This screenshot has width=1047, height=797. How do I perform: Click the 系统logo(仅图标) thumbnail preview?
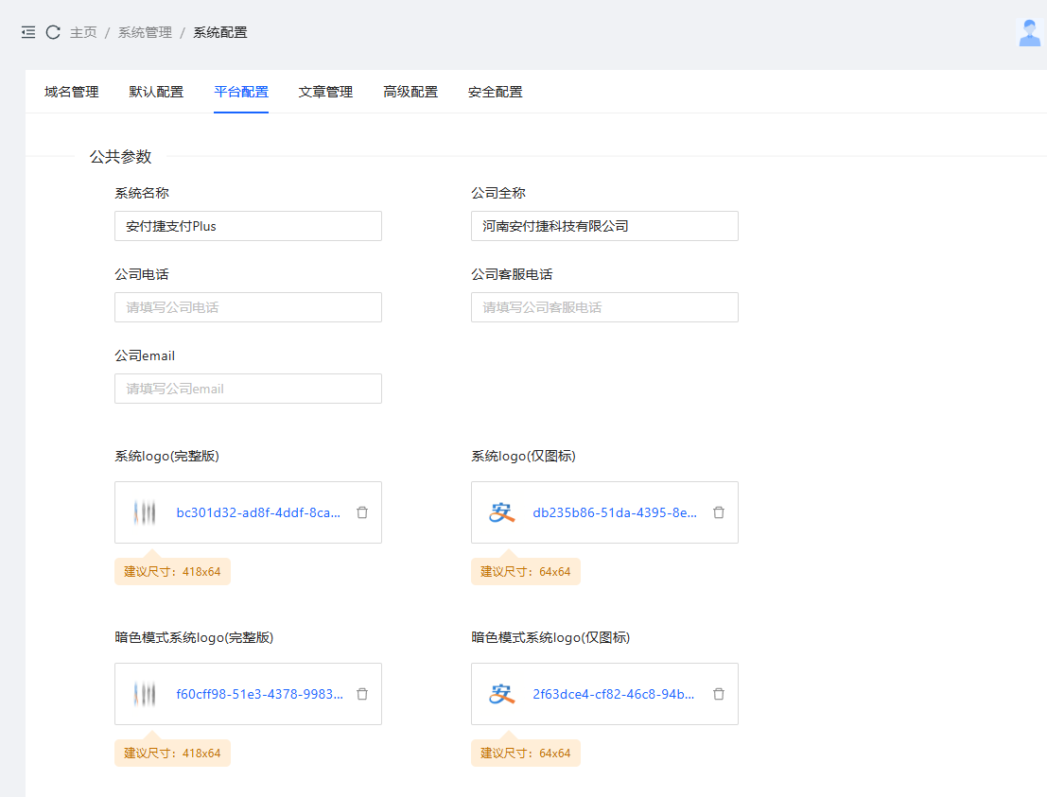(x=502, y=512)
